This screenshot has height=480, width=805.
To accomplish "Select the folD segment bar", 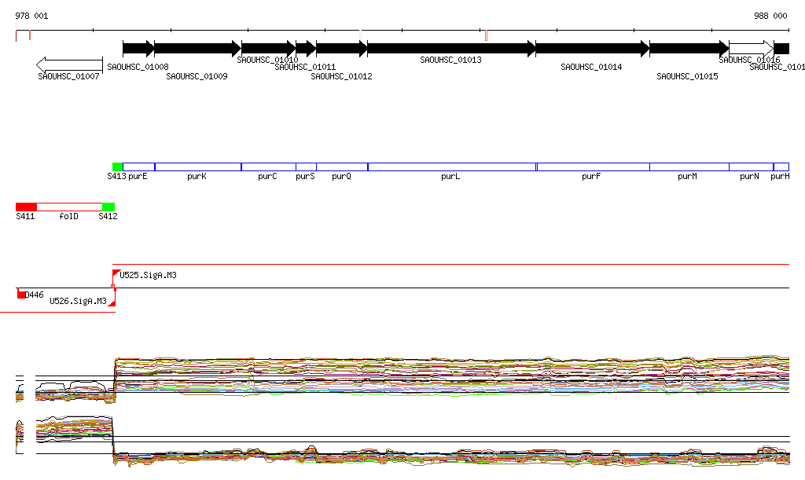I will click(69, 207).
